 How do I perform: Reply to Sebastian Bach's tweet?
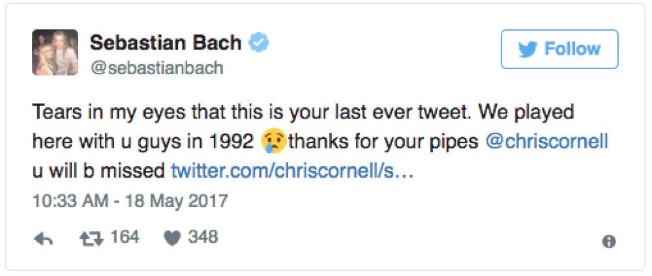pyautogui.click(x=43, y=239)
